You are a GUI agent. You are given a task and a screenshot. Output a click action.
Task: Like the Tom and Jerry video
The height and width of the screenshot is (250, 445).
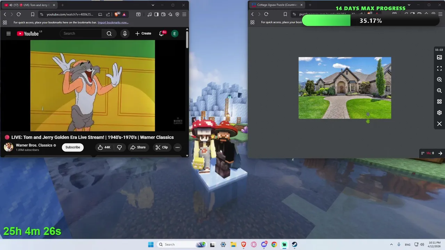104,147
